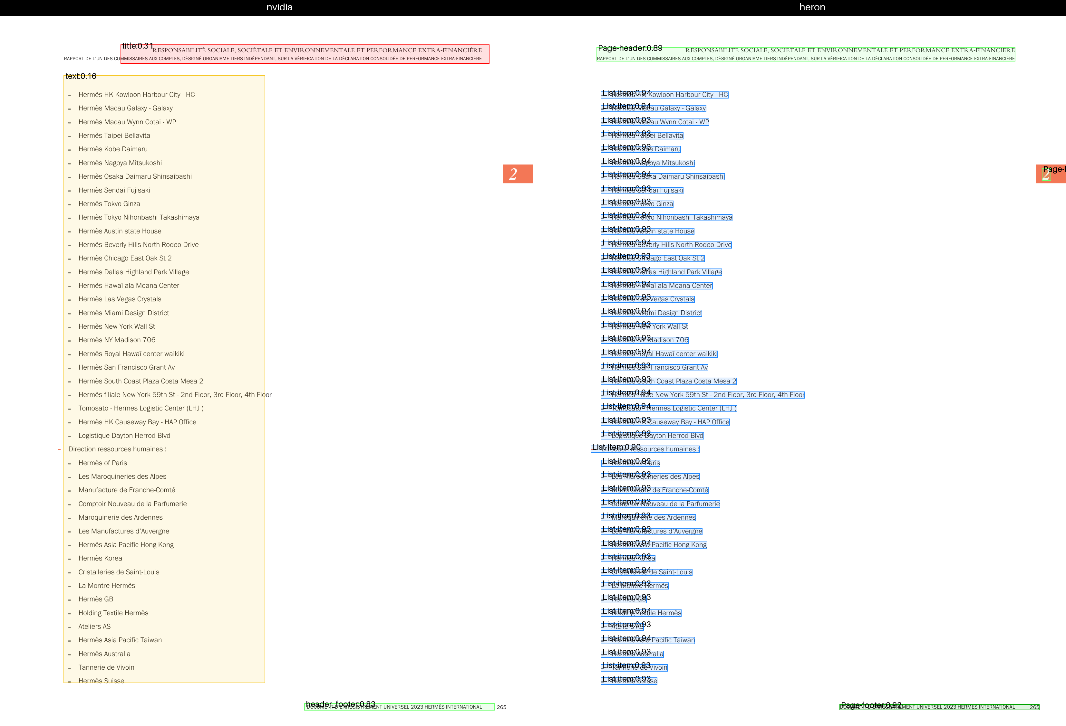1066x726 pixels.
Task: Click the 'heron' panel title
Action: pos(812,7)
